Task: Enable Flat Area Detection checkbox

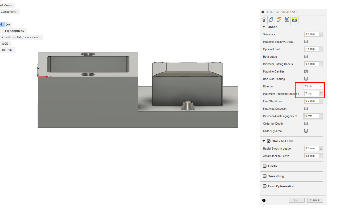Action: (x=306, y=109)
